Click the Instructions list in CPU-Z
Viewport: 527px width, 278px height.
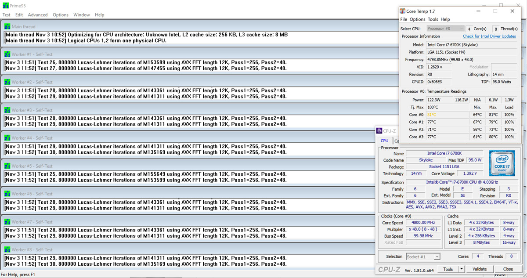point(462,204)
